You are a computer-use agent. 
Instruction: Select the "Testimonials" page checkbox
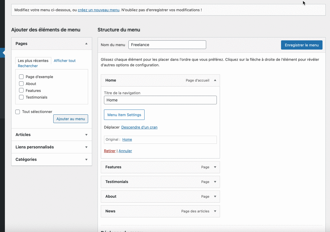point(21,97)
